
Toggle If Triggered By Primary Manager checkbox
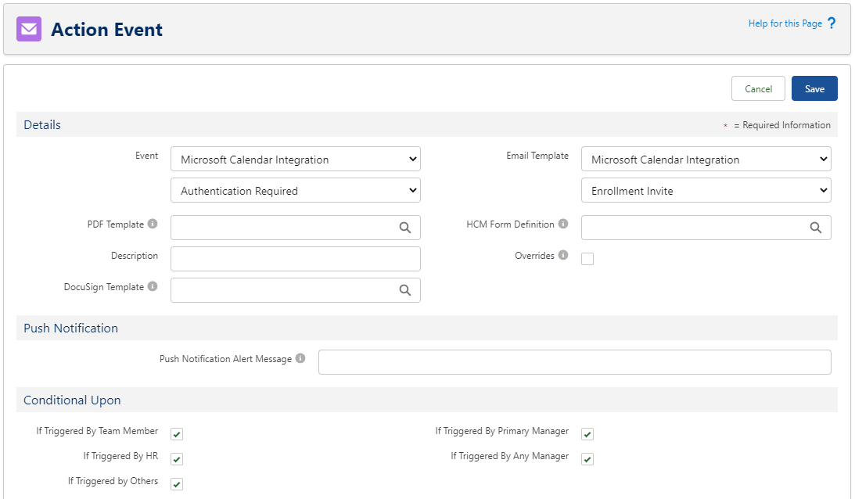(587, 434)
